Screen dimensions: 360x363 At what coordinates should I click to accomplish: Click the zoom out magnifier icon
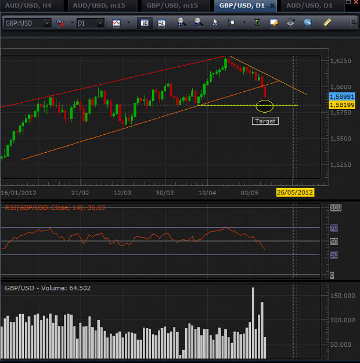click(199, 23)
